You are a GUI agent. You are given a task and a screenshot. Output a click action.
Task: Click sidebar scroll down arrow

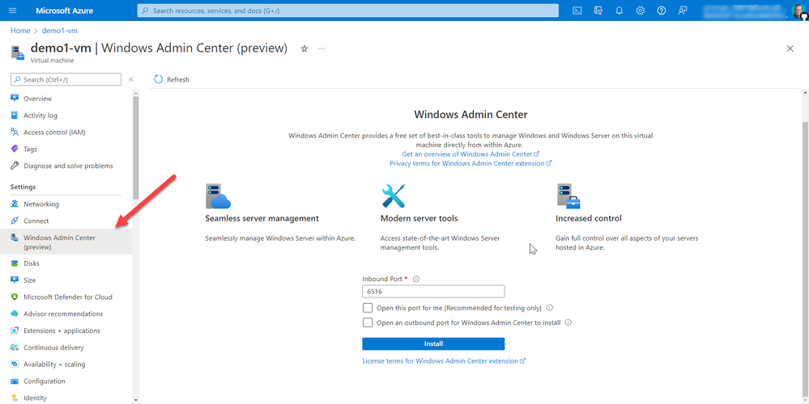point(136,399)
